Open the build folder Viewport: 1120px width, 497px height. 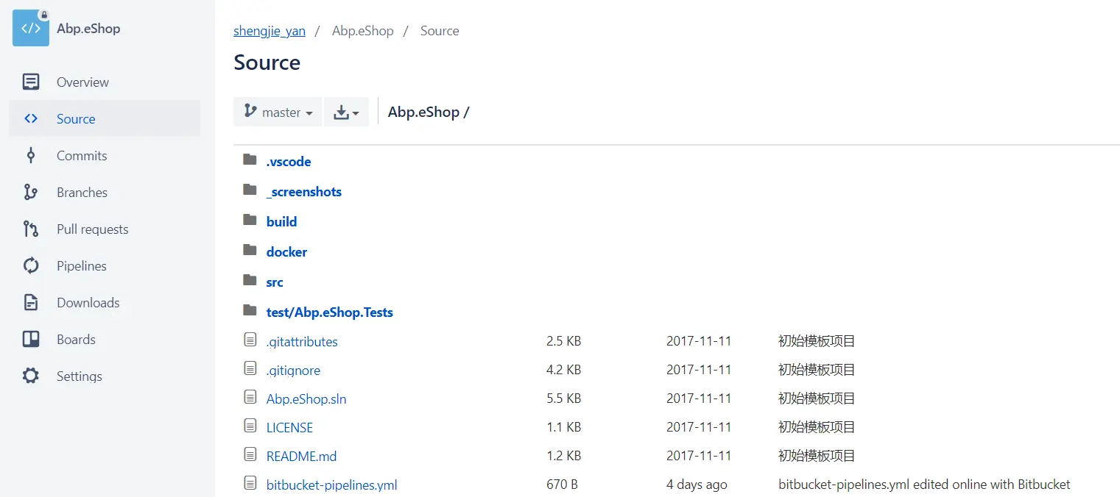282,221
